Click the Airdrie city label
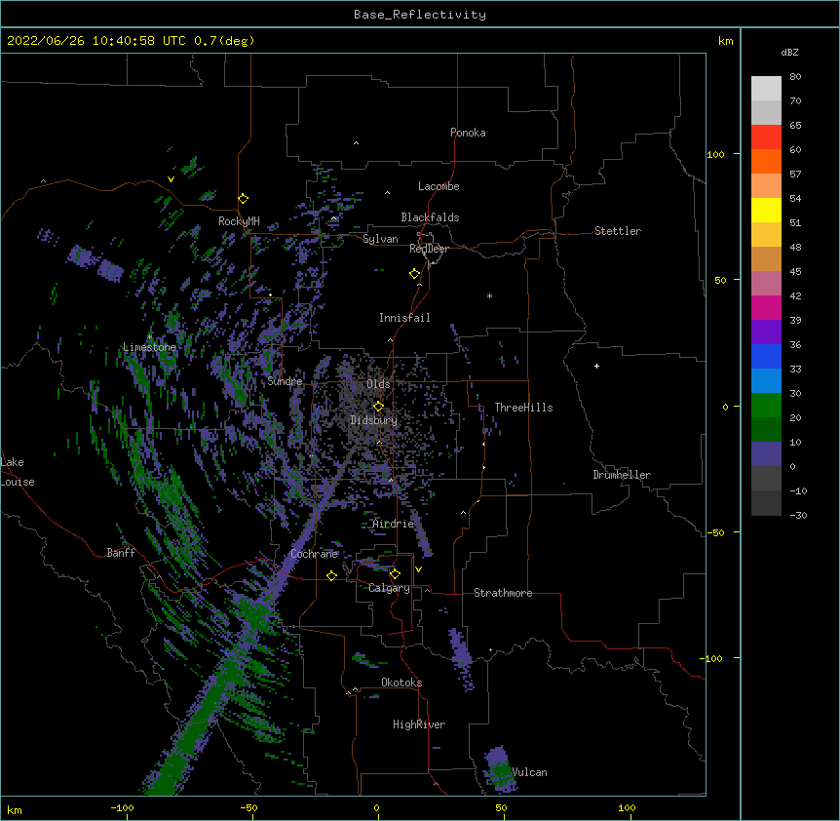This screenshot has width=840, height=821. [x=394, y=524]
